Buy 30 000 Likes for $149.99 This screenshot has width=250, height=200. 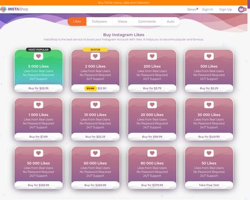(x=209, y=137)
